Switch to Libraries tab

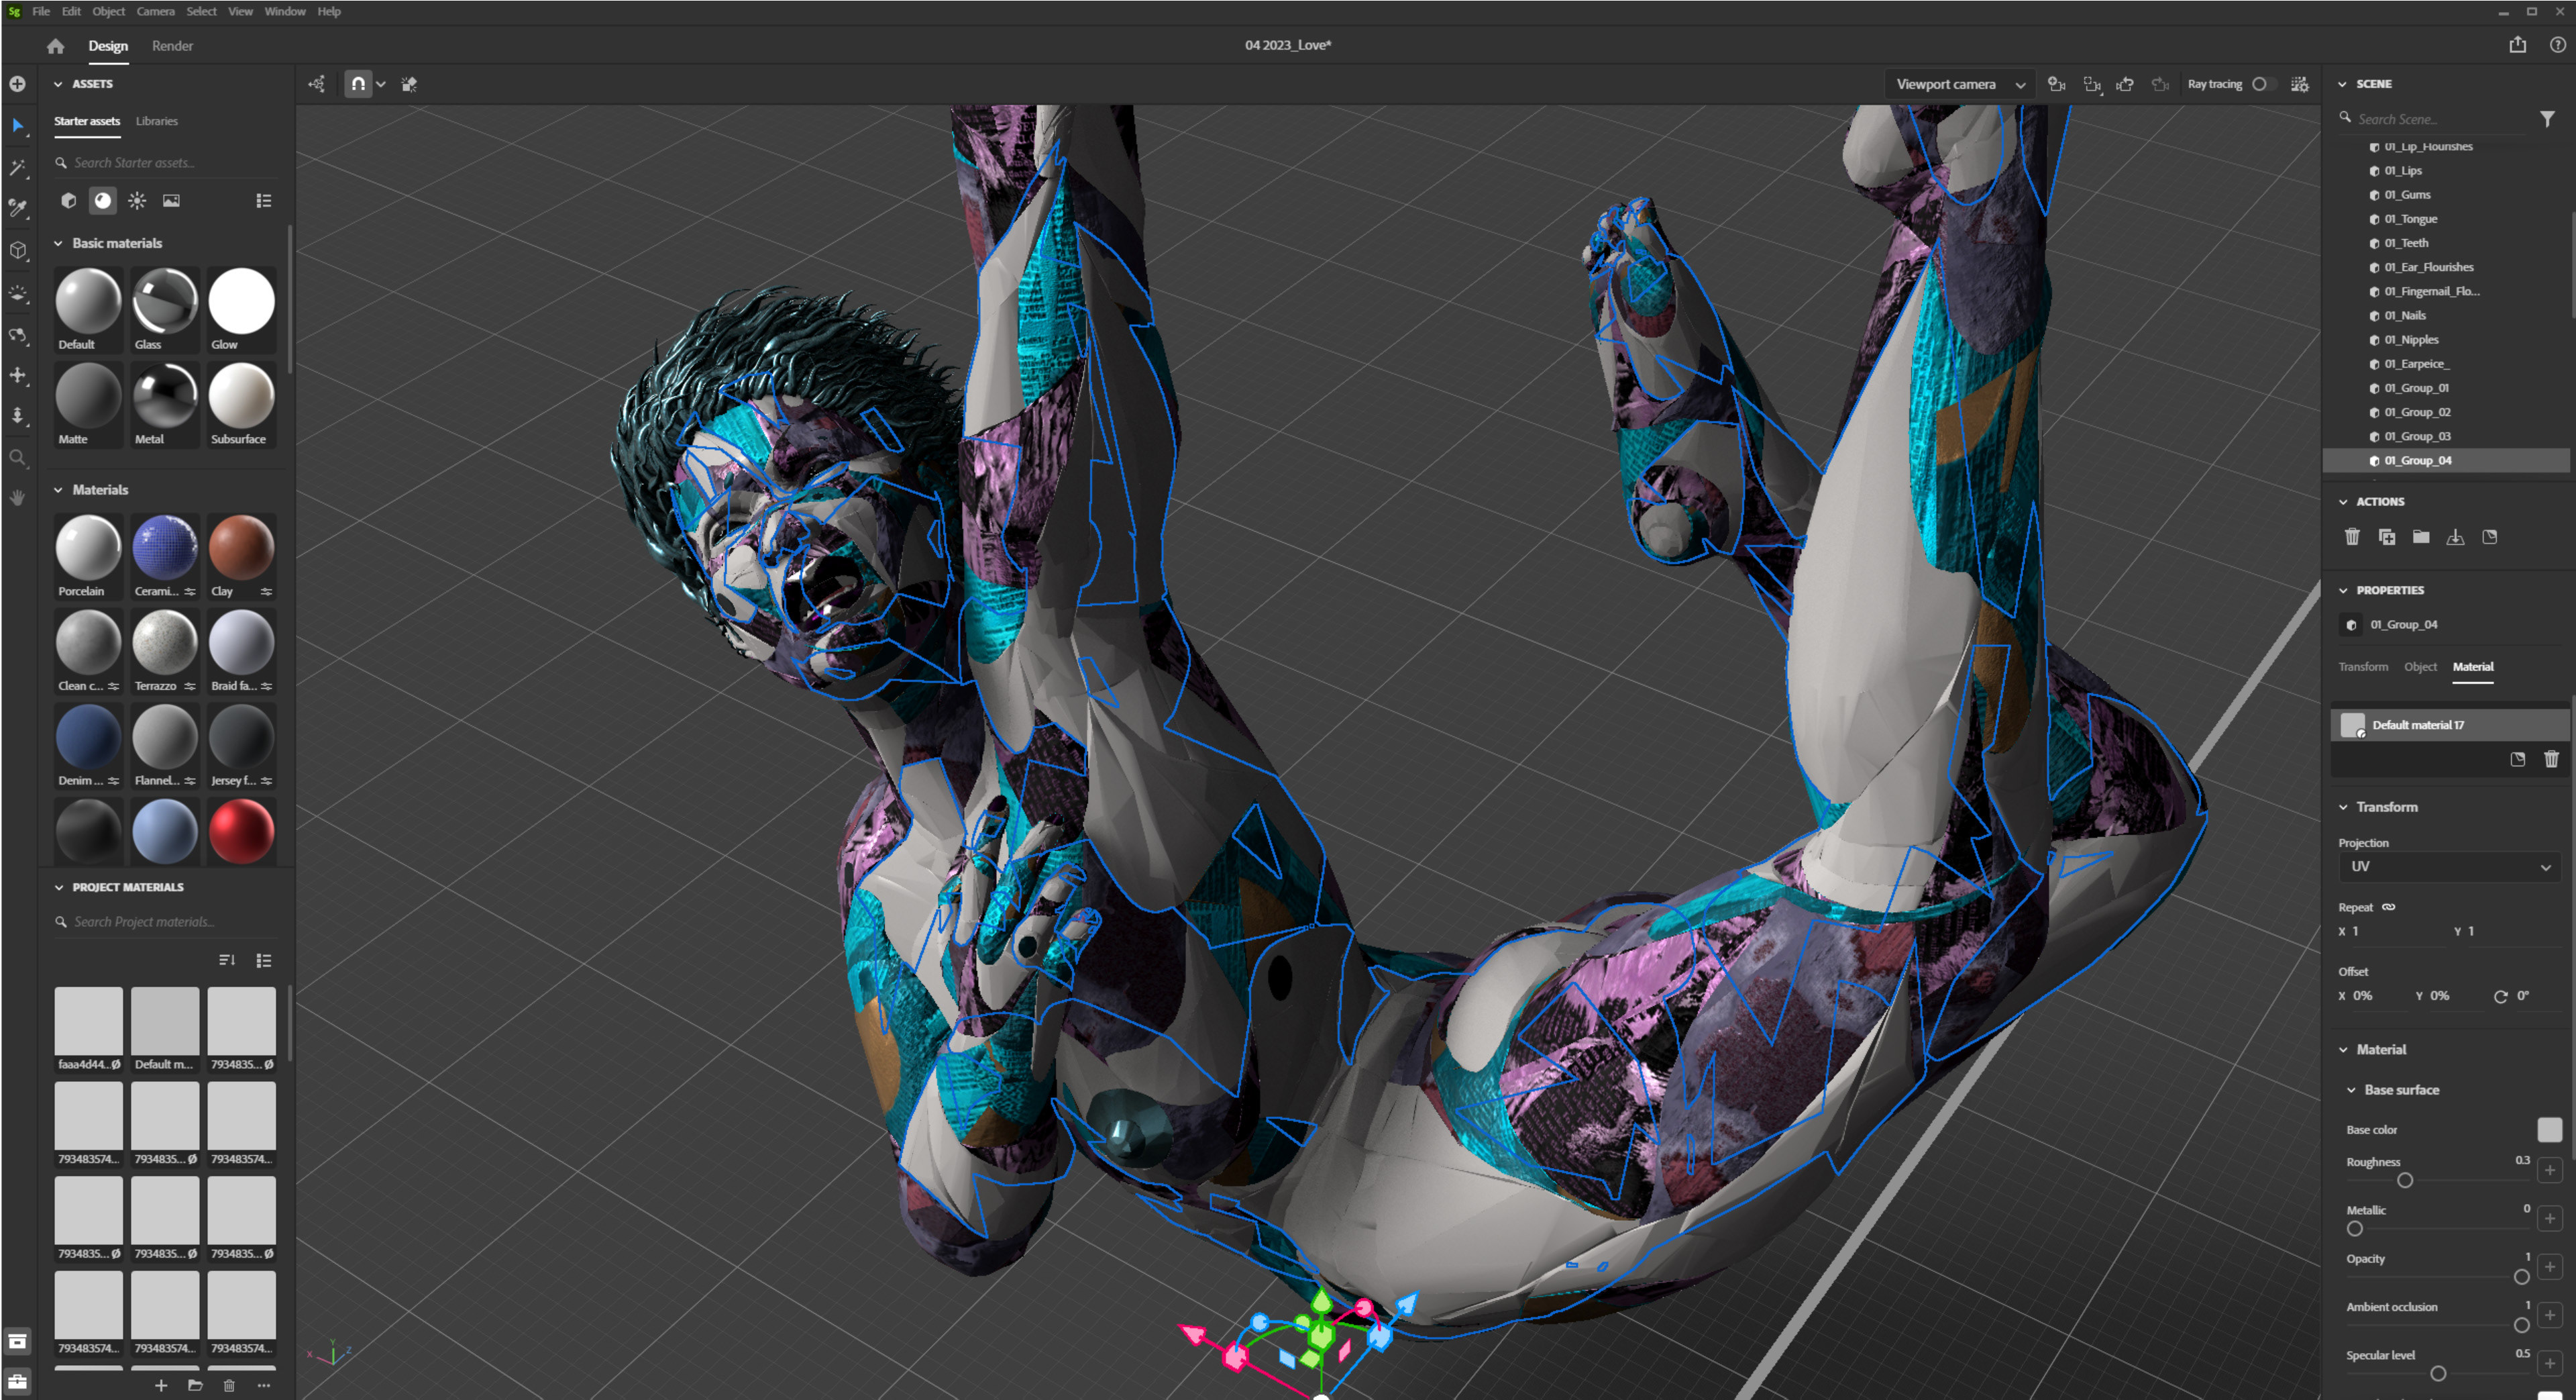coord(157,121)
